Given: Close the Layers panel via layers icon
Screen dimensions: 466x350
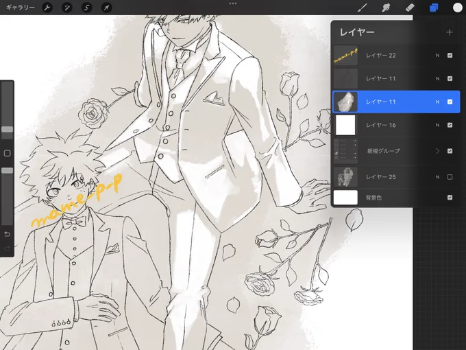Looking at the screenshot, I should [434, 8].
